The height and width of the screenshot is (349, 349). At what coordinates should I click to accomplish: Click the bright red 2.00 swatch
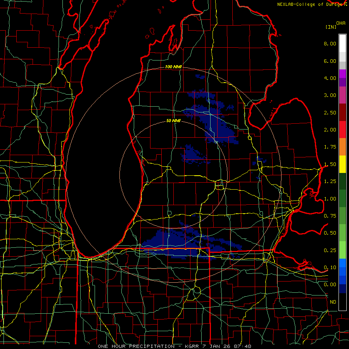[342, 130]
